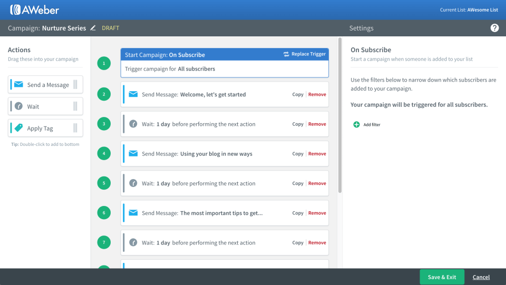Click the Replace Trigger arrows icon
This screenshot has width=506, height=285.
286,54
